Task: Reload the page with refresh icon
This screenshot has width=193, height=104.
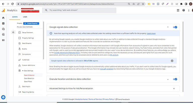Action: coord(12,4)
